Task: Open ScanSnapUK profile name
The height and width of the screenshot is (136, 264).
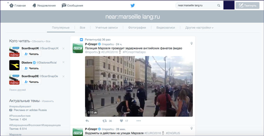Action: click(30, 48)
